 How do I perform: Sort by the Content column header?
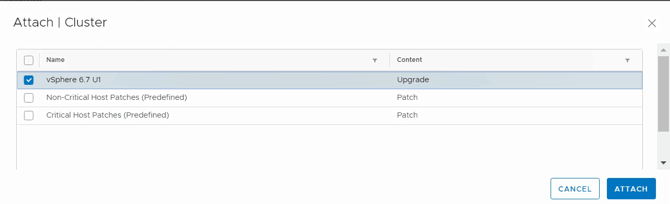(x=409, y=60)
